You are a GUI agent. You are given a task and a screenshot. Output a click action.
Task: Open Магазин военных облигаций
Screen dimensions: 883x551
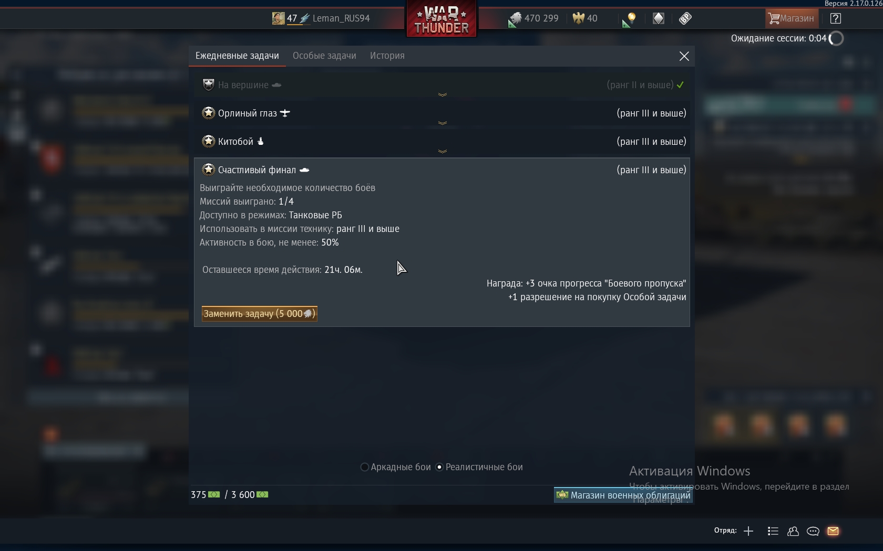click(623, 495)
